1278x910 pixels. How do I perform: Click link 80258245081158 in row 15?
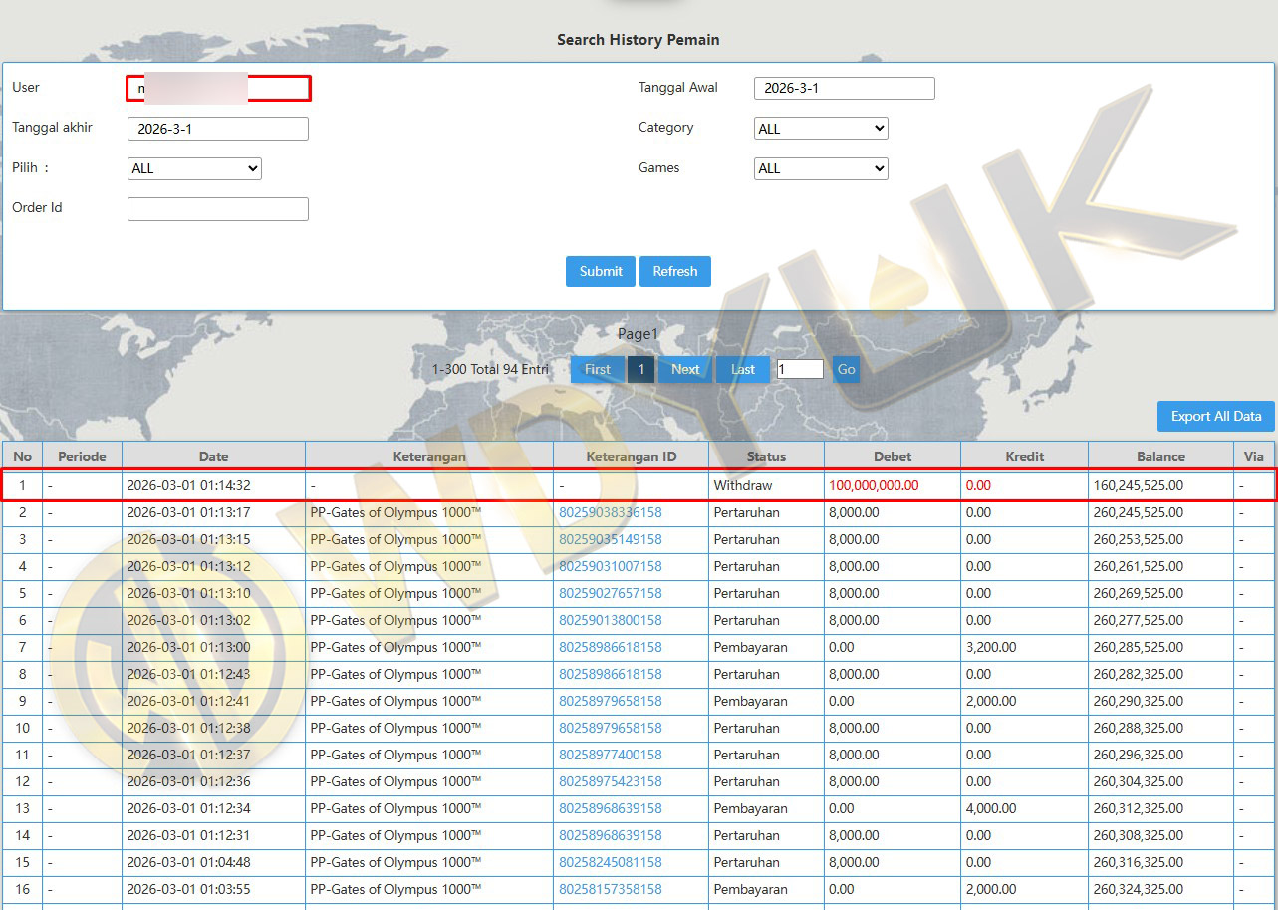pos(610,862)
